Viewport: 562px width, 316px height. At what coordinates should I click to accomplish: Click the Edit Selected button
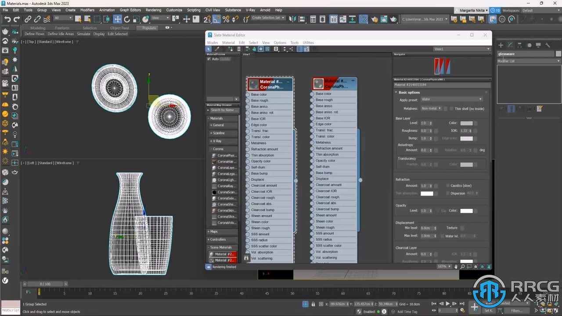118,34
